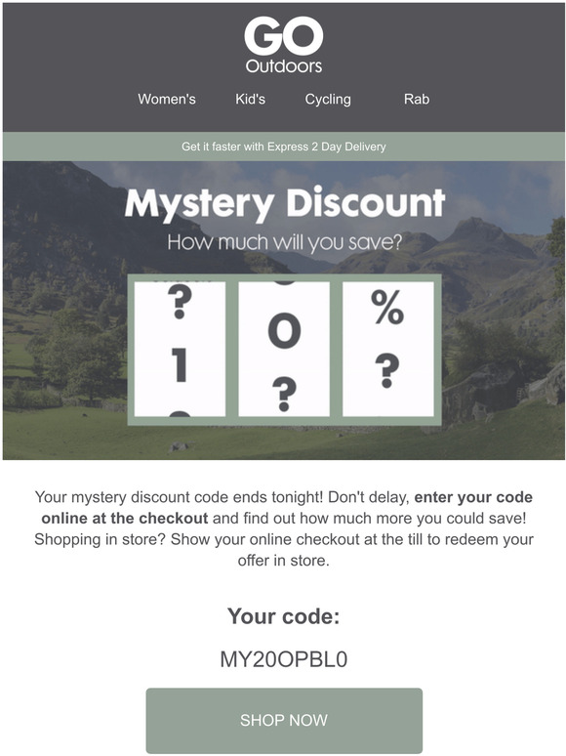Click the first slot reel showing 1

pyautogui.click(x=180, y=349)
